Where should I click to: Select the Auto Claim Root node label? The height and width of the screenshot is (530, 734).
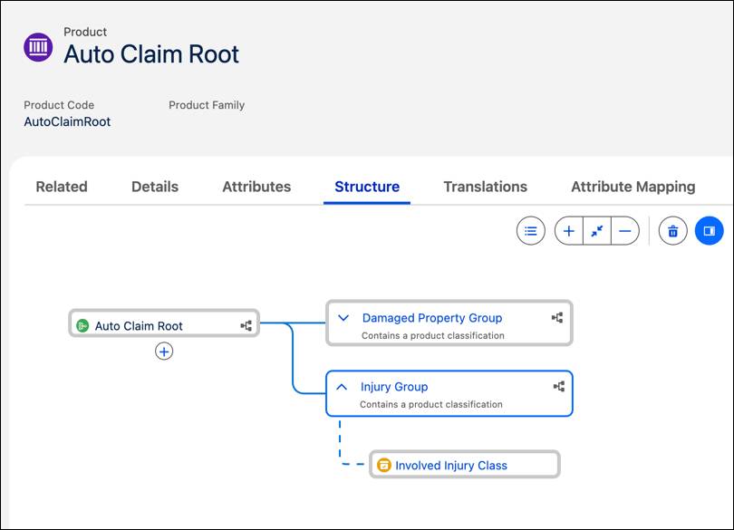(139, 326)
